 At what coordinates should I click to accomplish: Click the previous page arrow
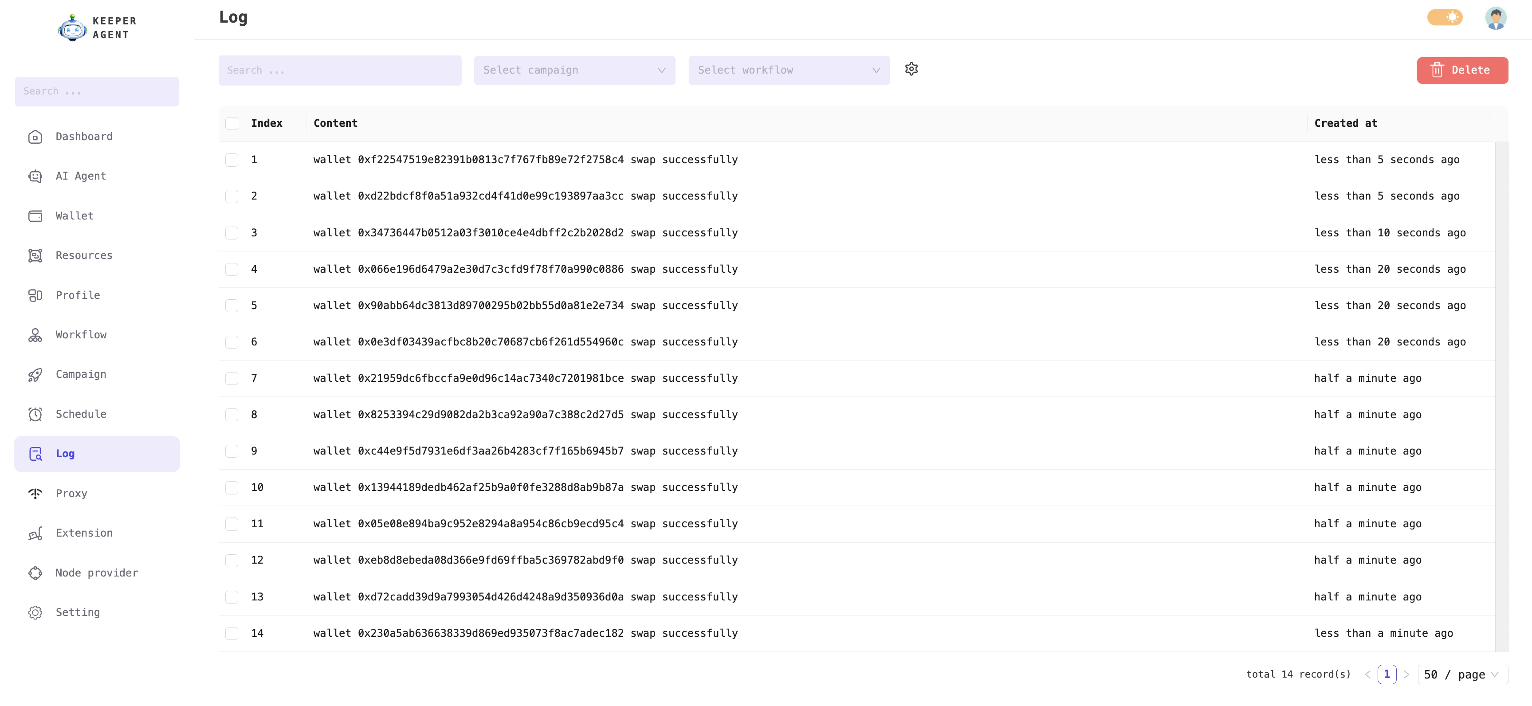click(x=1367, y=675)
